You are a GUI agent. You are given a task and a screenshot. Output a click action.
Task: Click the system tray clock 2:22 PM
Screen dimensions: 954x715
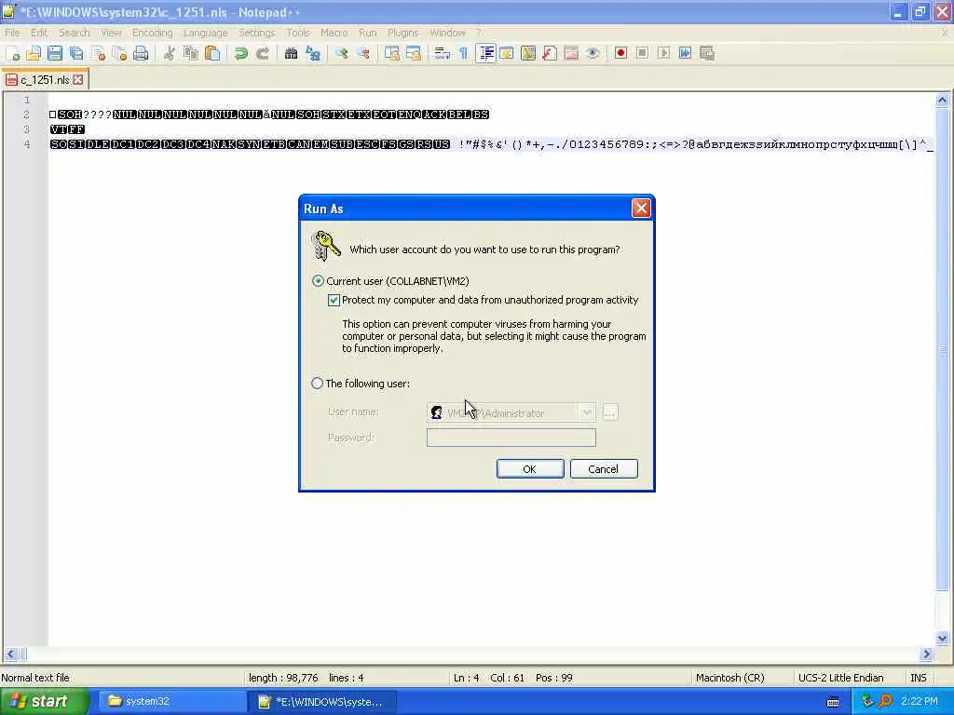point(920,702)
